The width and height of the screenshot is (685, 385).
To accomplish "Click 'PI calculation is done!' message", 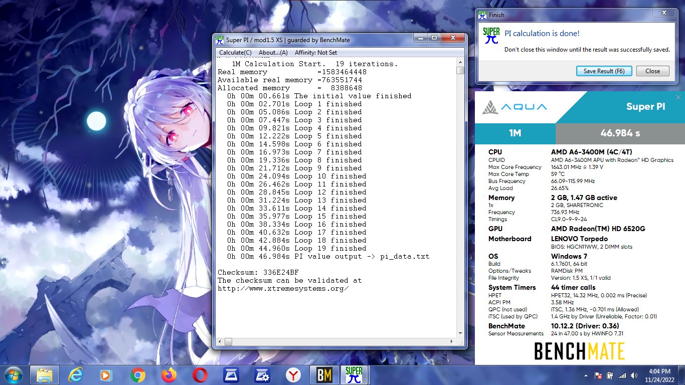I will pos(542,34).
